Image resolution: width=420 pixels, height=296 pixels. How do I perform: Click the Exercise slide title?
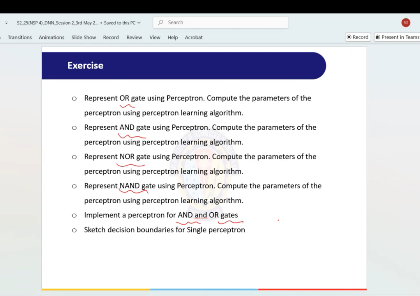tap(85, 65)
